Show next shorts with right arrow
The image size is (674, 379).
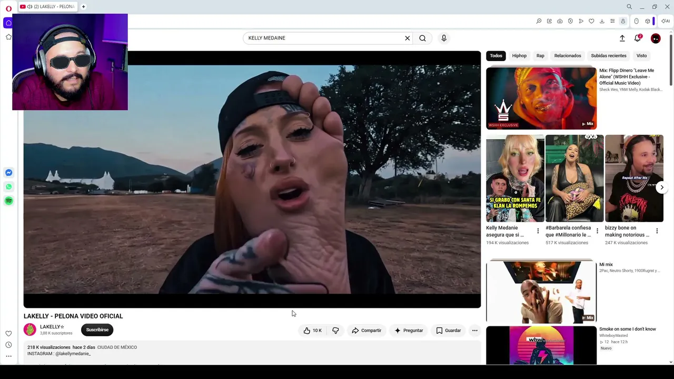tap(662, 187)
